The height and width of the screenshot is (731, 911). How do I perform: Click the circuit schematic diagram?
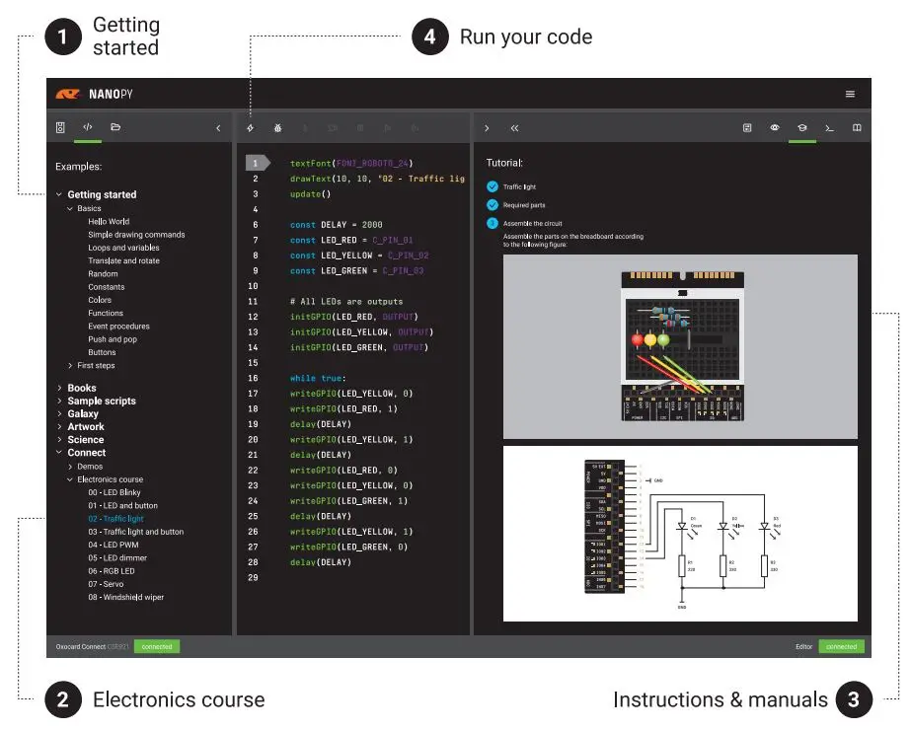click(680, 534)
